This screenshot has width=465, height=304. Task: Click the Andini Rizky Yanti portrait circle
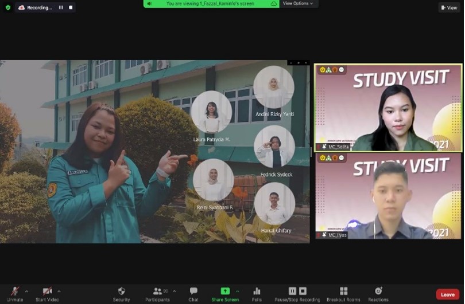(x=274, y=86)
